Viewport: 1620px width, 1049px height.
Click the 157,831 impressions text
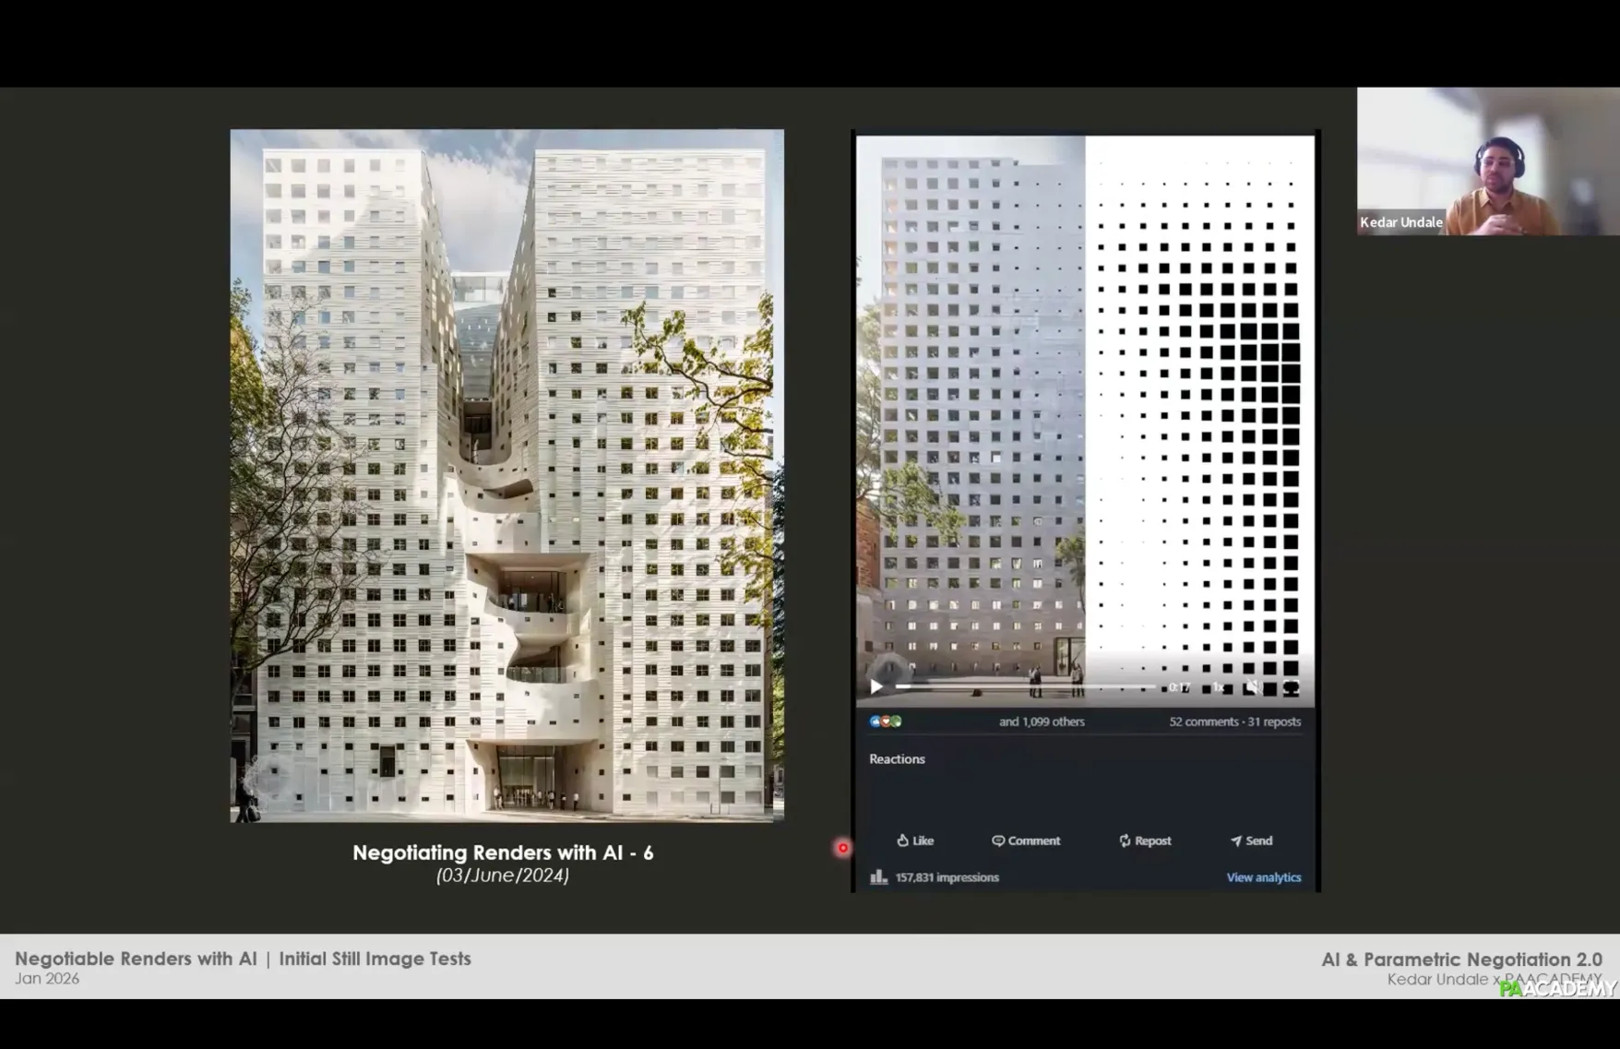pyautogui.click(x=947, y=877)
